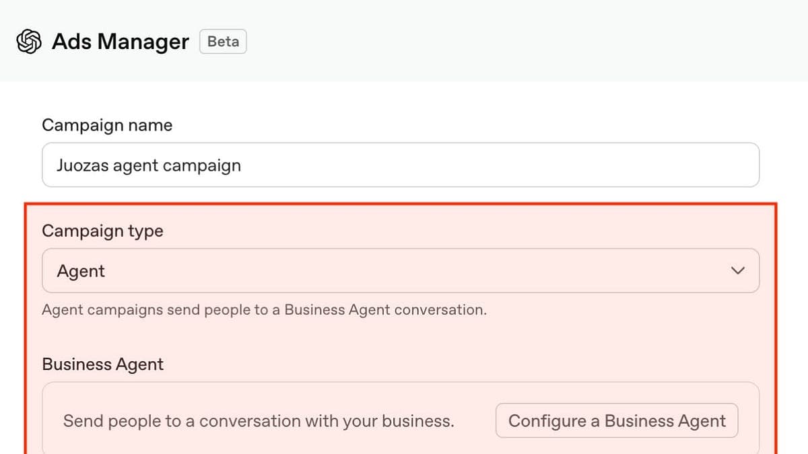
Task: Click the Agent campaigns description text
Action: (264, 310)
